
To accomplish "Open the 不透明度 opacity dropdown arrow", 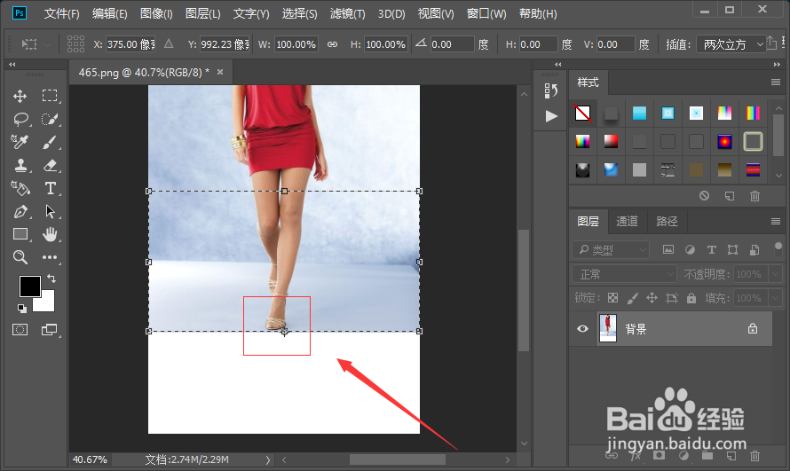I will [x=775, y=274].
